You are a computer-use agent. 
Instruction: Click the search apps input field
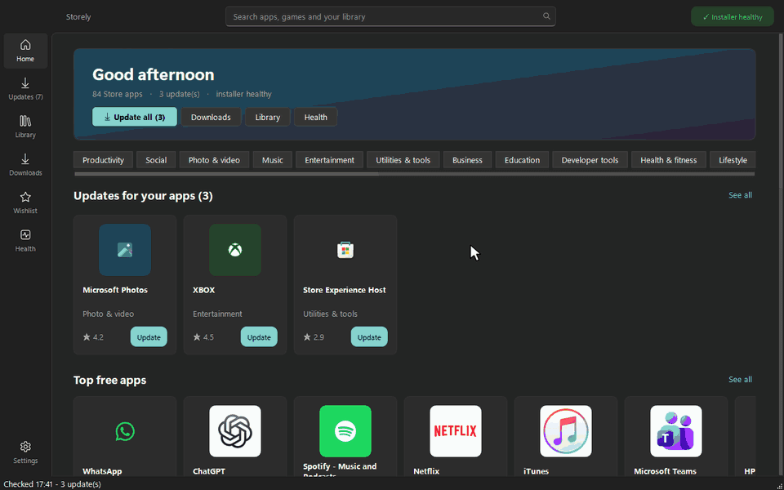click(x=390, y=16)
